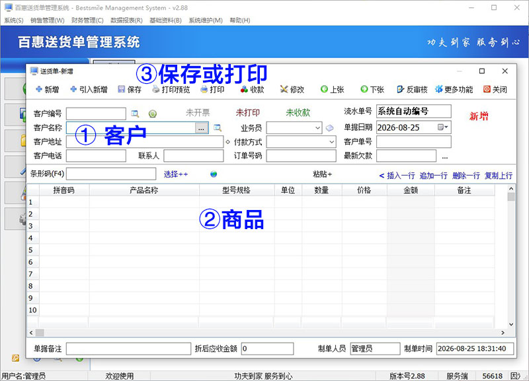Open the 单据日期 calendar dropdown
This screenshot has height=381, width=529.
(x=442, y=127)
